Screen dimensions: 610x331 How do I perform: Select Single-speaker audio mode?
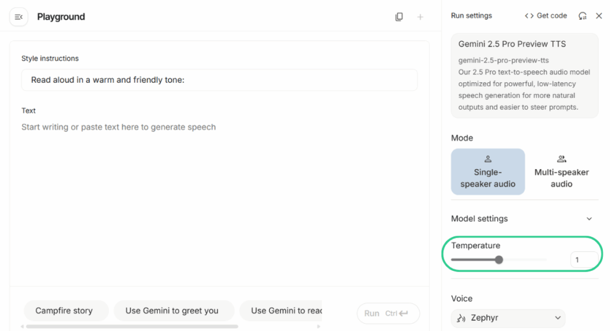pos(488,171)
